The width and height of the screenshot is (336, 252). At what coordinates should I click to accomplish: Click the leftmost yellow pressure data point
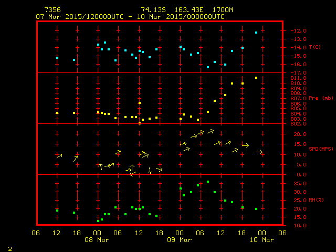coord(57,113)
